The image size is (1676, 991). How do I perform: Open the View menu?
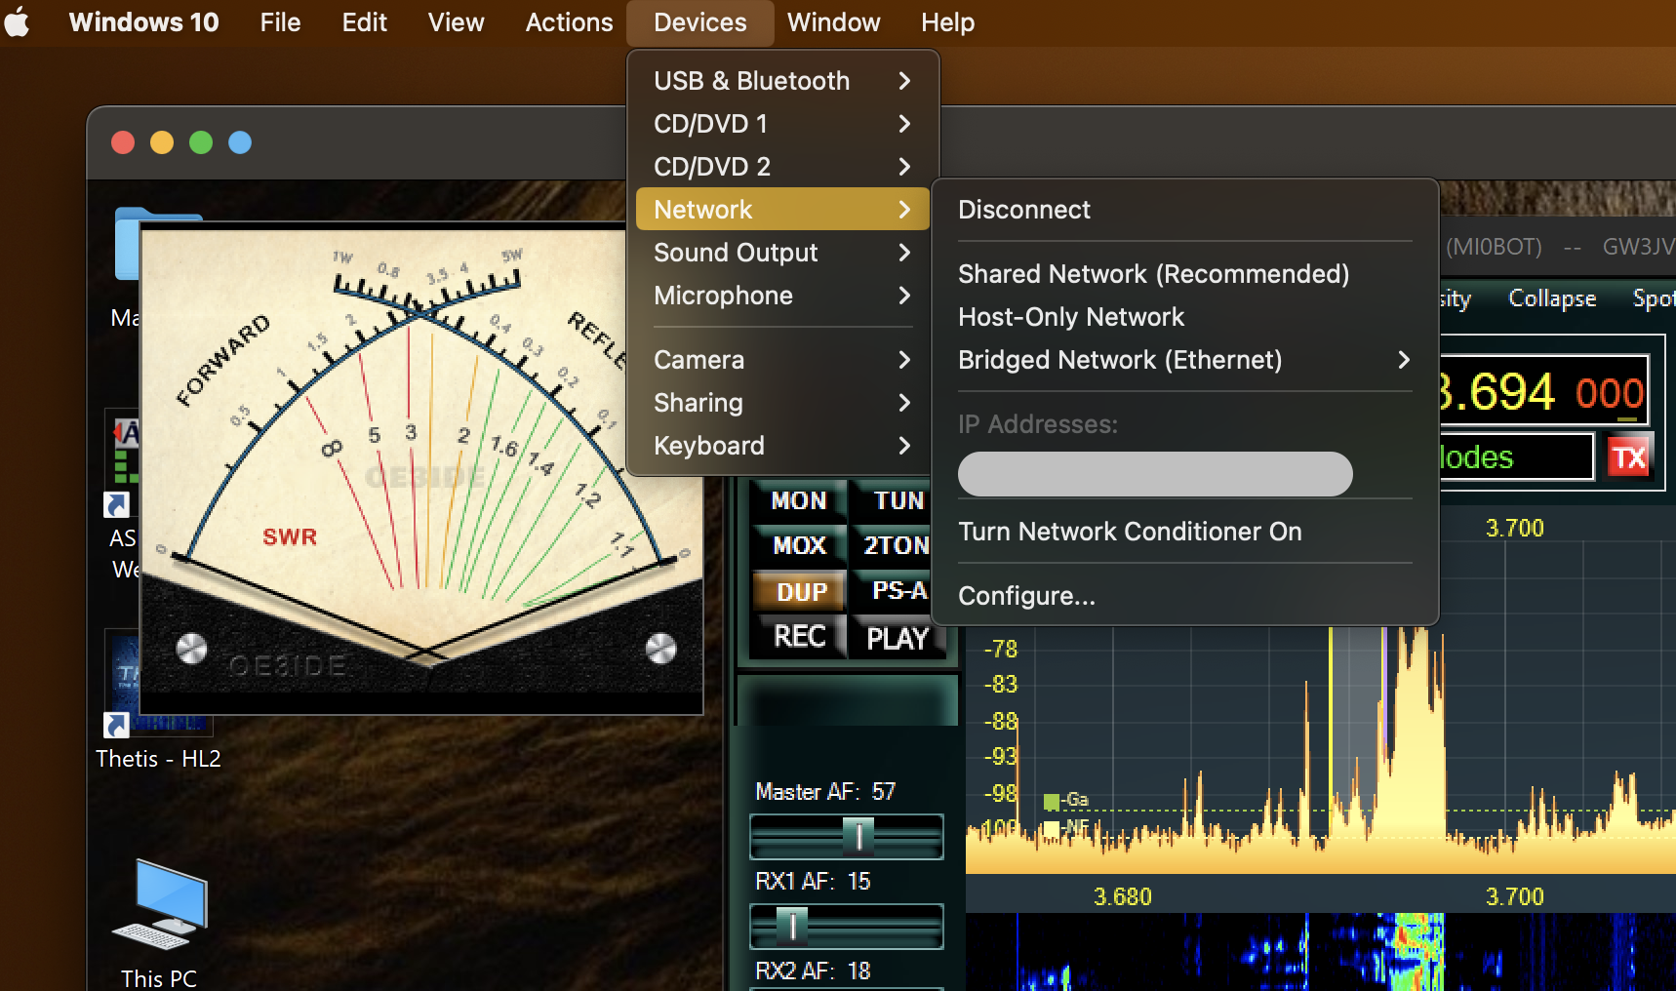click(456, 22)
